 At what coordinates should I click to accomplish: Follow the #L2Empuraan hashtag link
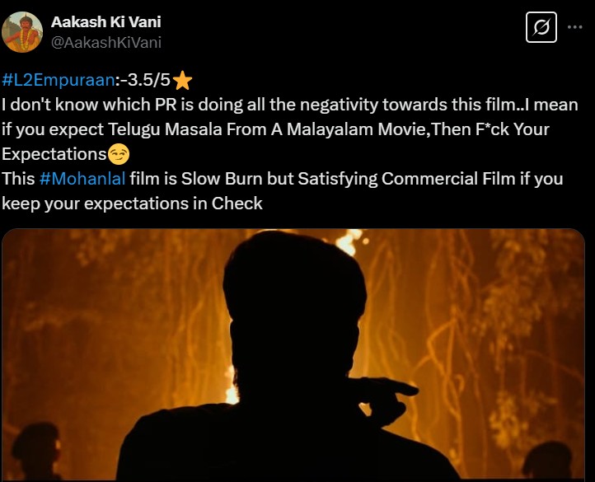[x=58, y=80]
